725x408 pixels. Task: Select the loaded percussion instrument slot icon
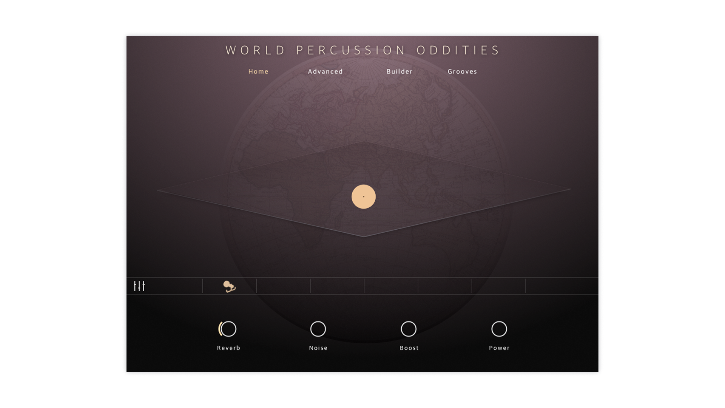click(229, 286)
